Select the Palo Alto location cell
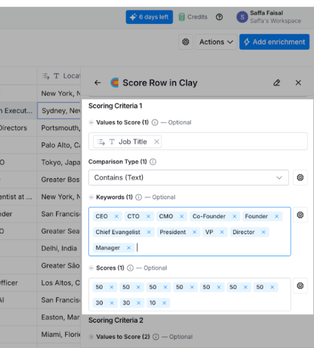Screen dimensions: 314x348 (59, 145)
